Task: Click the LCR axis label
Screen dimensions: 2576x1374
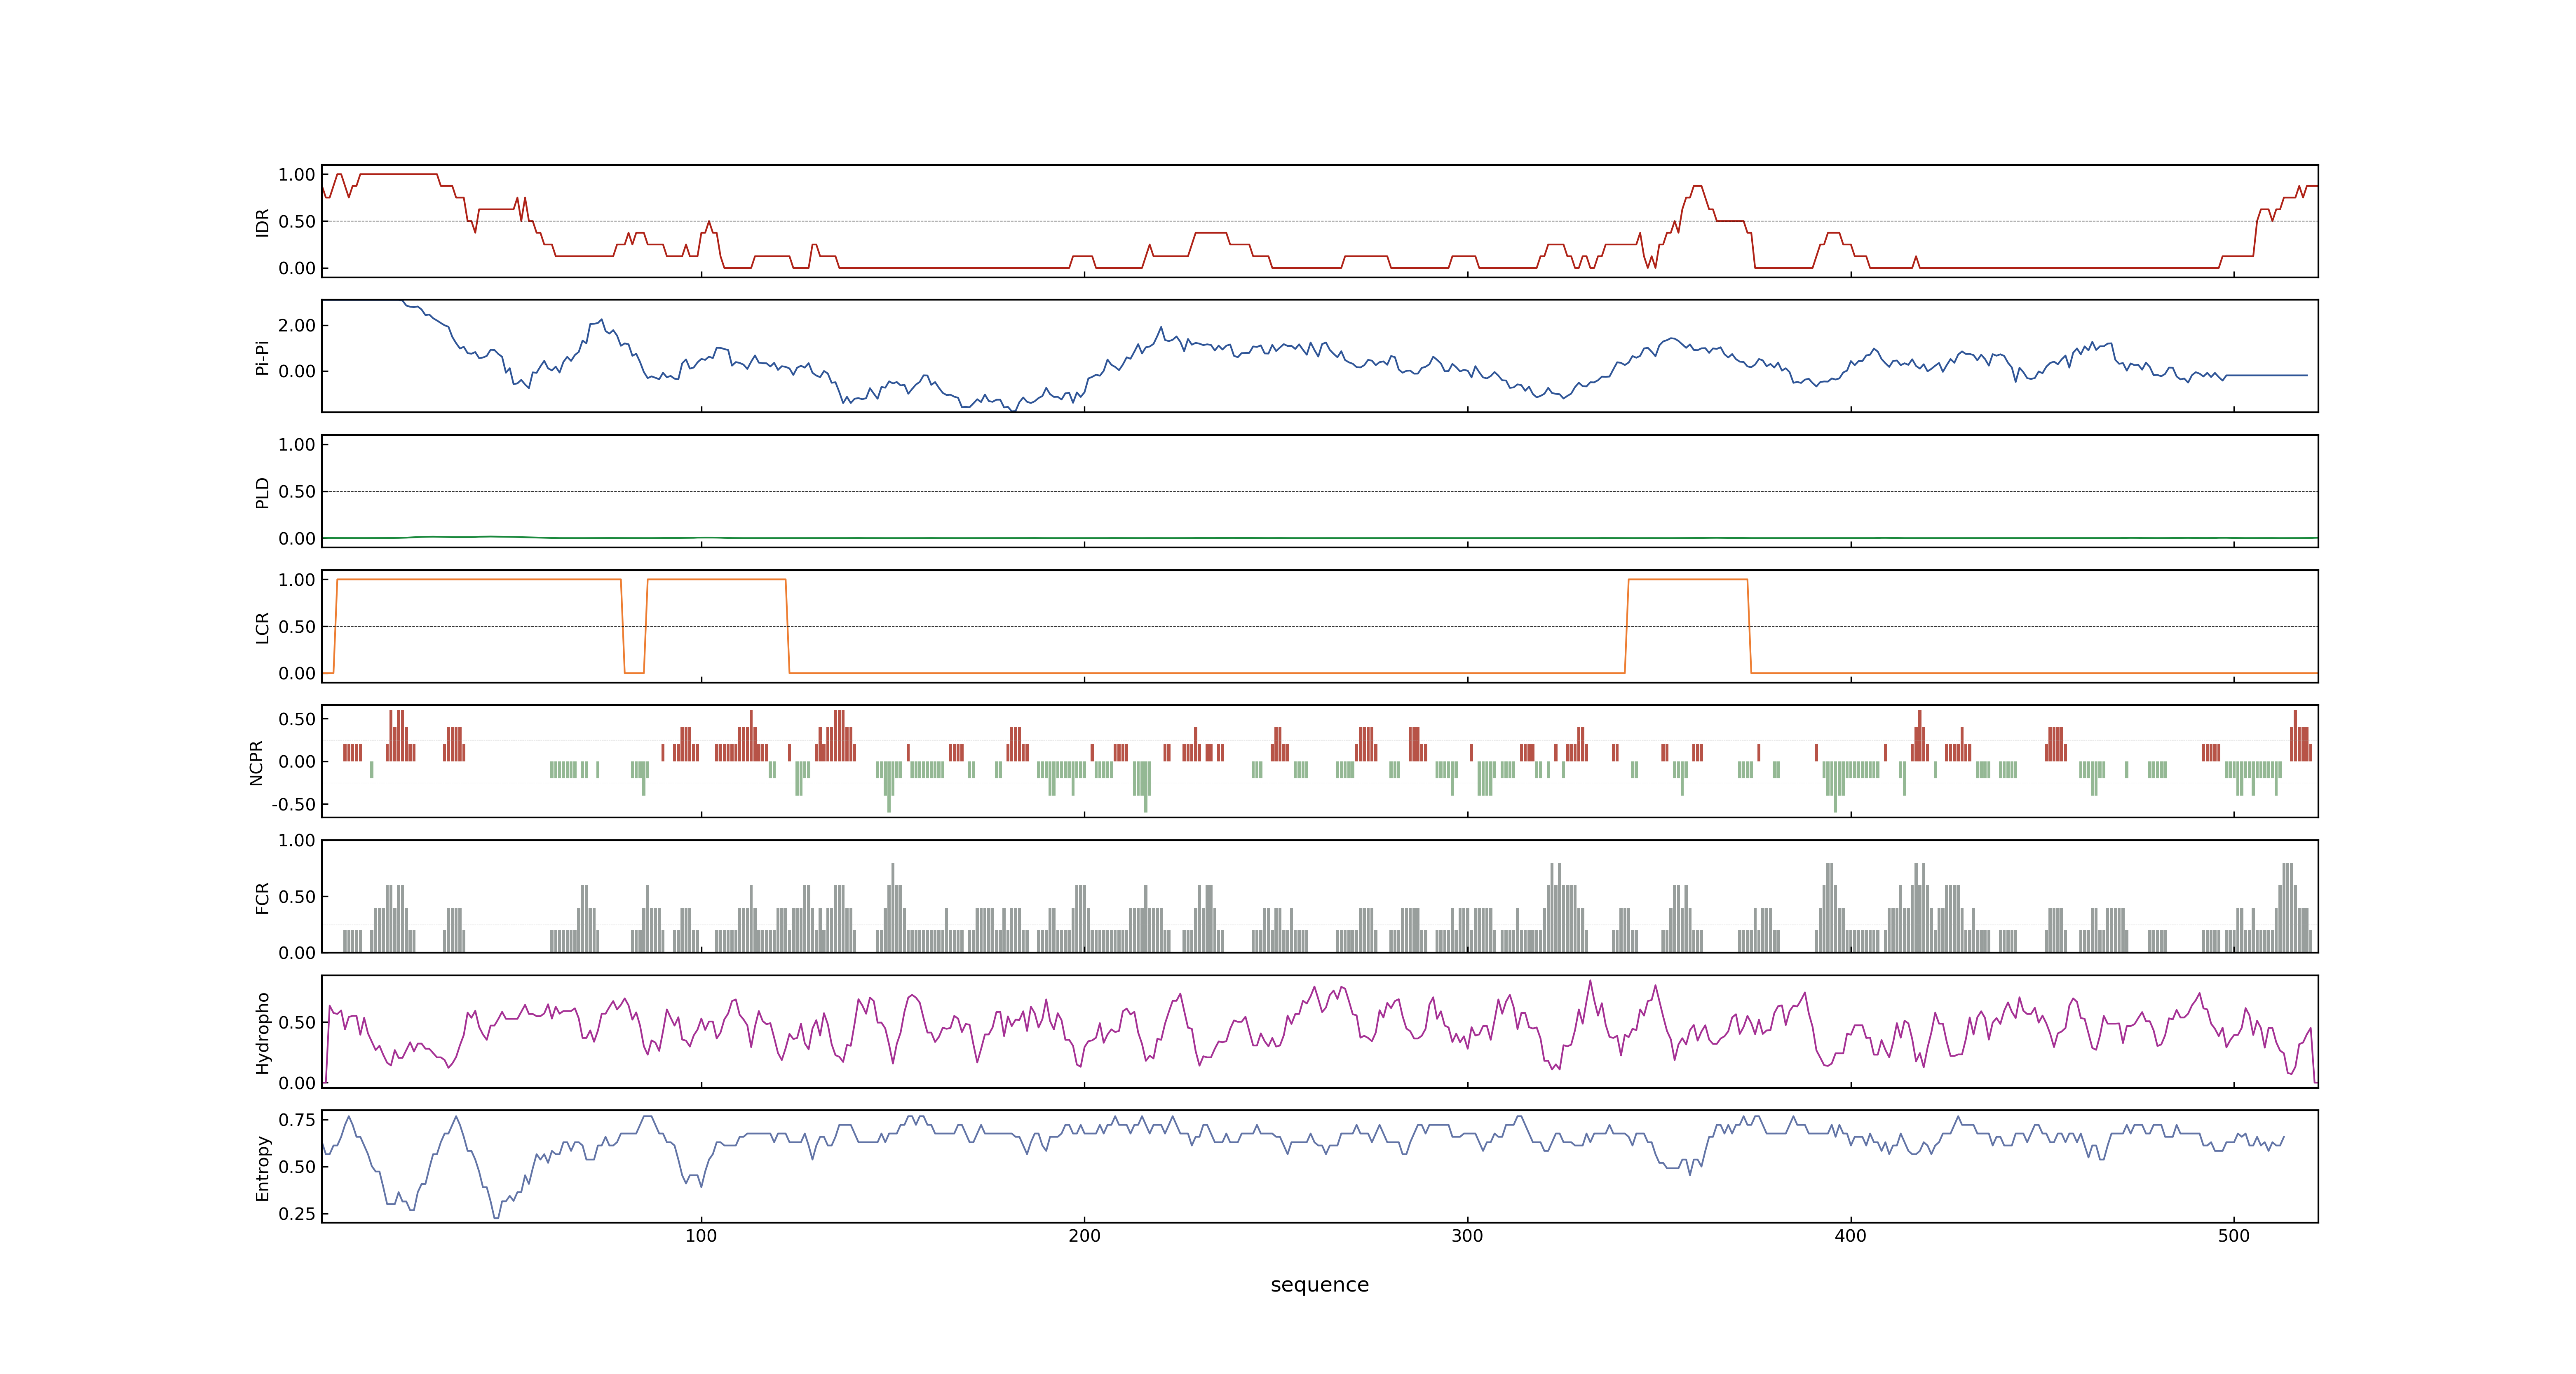Action: pos(262,627)
